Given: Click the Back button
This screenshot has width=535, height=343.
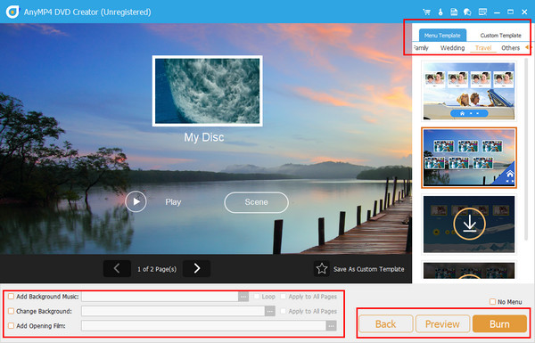Looking at the screenshot, I should 385,324.
